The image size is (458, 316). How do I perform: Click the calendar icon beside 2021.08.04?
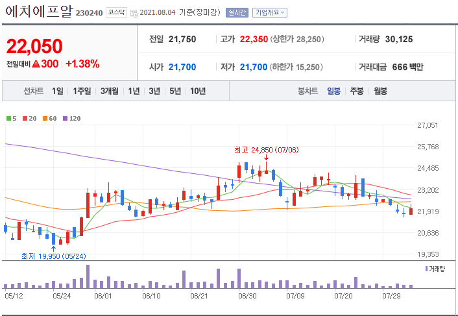click(x=134, y=13)
